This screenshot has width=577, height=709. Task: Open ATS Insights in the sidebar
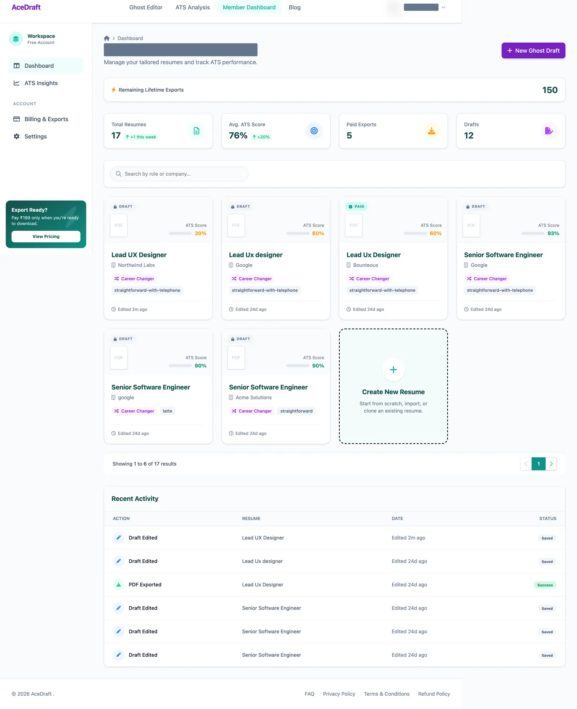[46, 83]
